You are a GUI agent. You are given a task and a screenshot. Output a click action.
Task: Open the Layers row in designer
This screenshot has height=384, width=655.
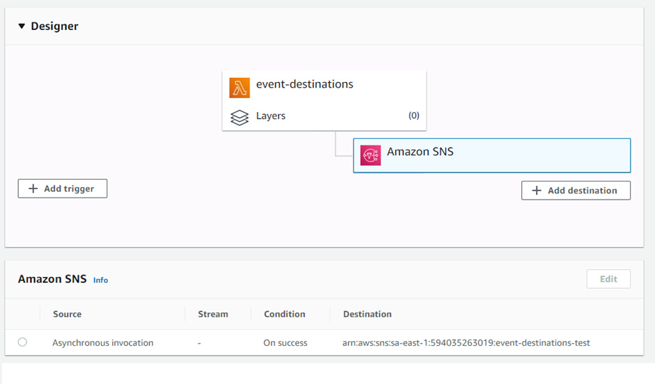tap(324, 116)
